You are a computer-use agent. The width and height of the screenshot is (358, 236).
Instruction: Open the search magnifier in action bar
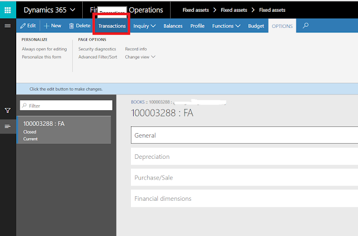point(305,26)
